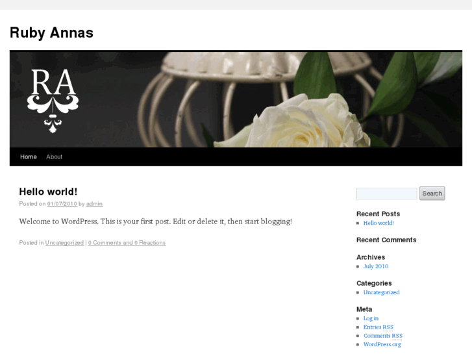Visit the WordPress.org link
This screenshot has width=472, height=354.
[382, 344]
